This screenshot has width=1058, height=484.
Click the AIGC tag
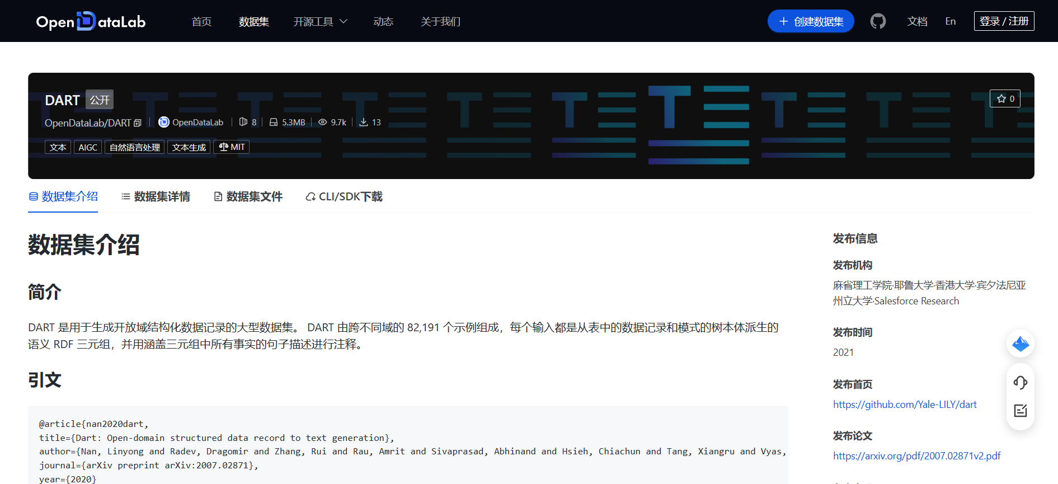(88, 147)
